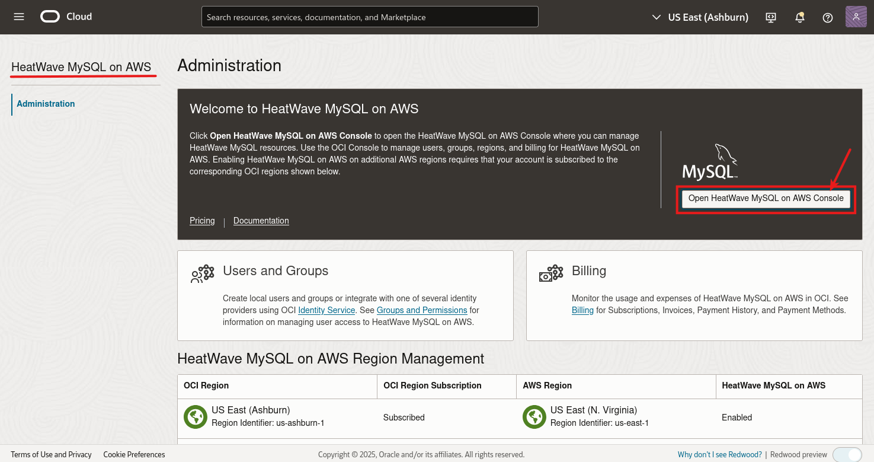
Task: Click the search resources input field
Action: click(370, 17)
